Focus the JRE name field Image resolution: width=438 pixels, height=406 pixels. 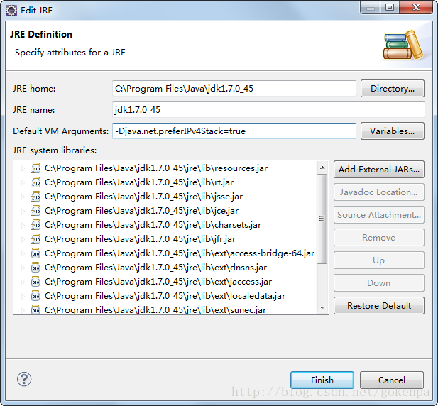(x=268, y=110)
